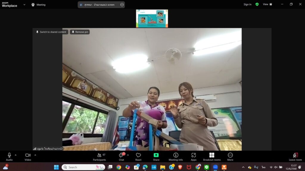Mute or unmute the Audio microphone

[9, 157]
